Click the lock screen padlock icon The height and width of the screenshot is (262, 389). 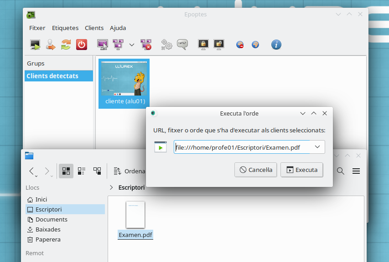(203, 45)
